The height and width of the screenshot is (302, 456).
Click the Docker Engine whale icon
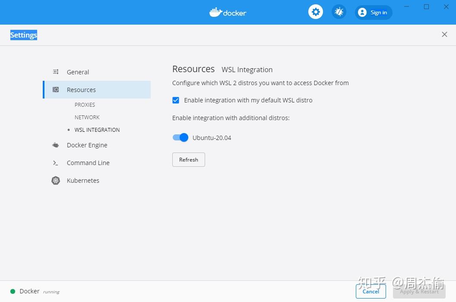pos(56,145)
